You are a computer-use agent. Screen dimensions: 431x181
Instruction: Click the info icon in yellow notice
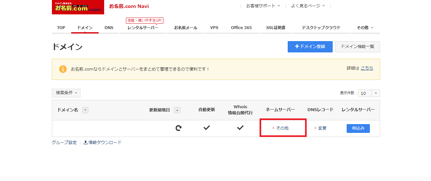click(63, 69)
